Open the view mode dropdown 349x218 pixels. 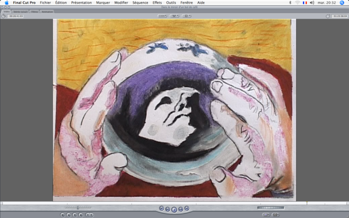point(186,16)
